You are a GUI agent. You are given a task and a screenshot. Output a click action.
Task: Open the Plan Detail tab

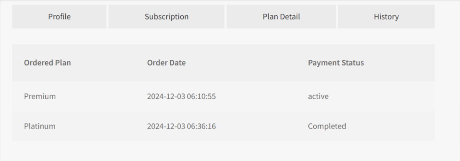tap(281, 17)
